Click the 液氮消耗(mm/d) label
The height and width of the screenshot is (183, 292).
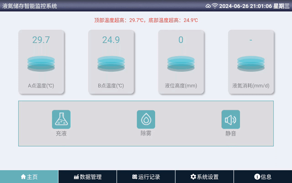click(x=251, y=86)
